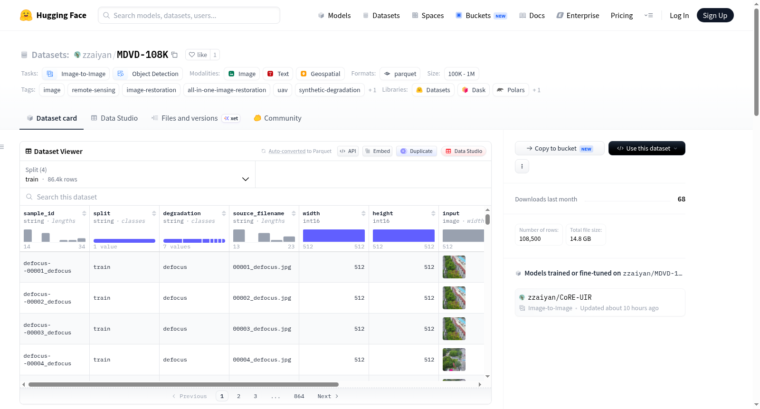Open the Auto-converted to Parquet link
Image resolution: width=760 pixels, height=409 pixels.
[x=287, y=151]
